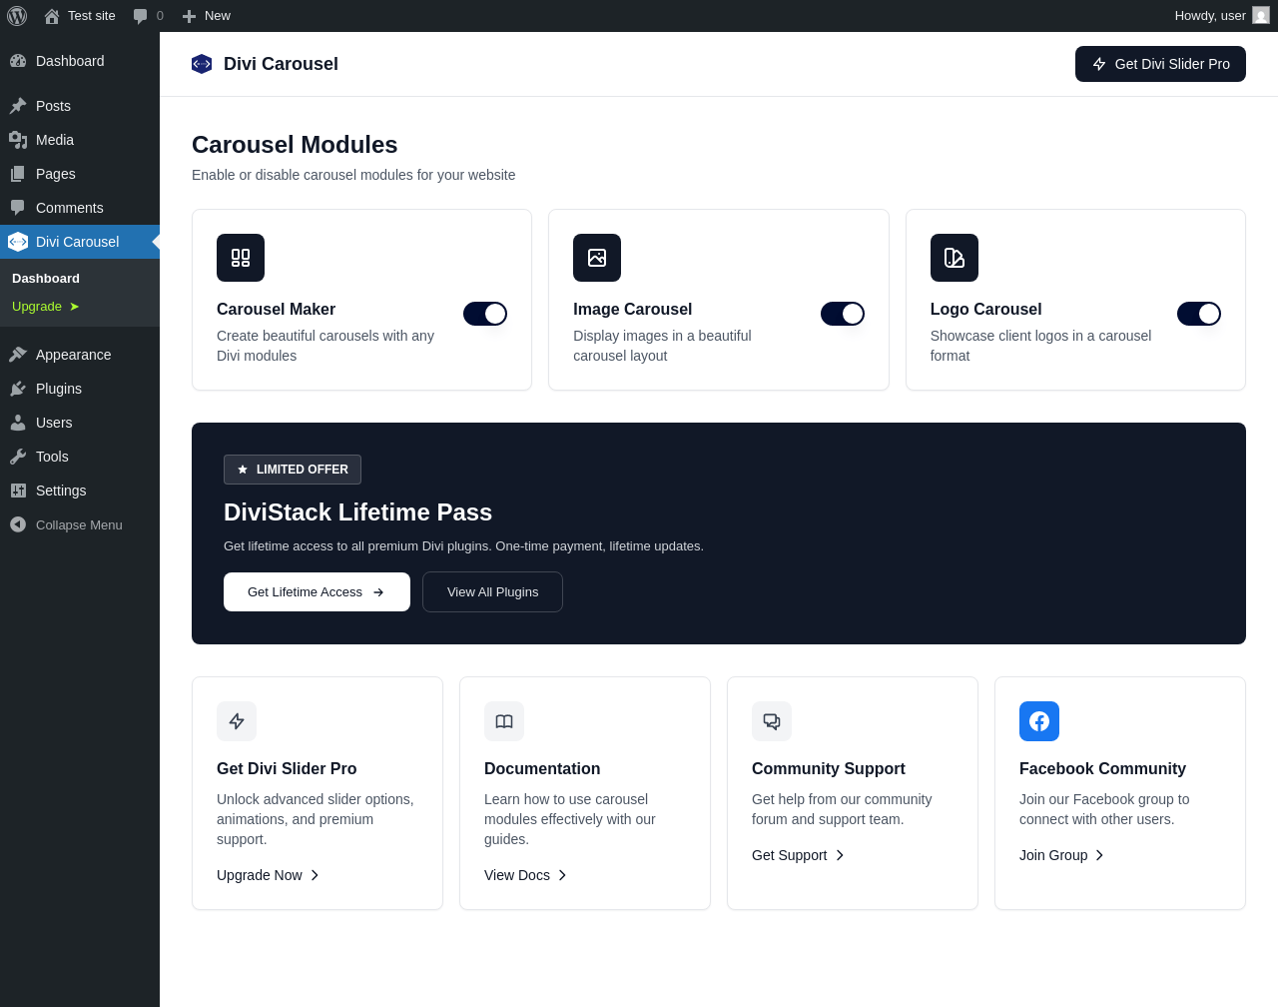Open the Posts menu

pos(80,106)
